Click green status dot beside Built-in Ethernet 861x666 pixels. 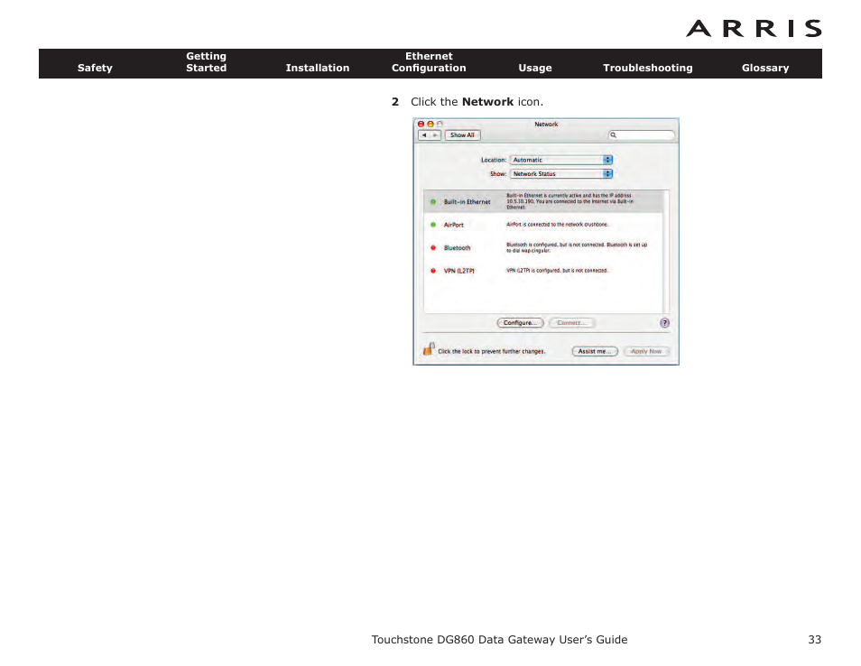pos(433,202)
